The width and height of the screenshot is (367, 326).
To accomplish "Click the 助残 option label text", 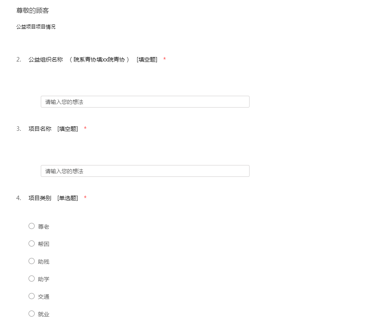I will (x=44, y=262).
